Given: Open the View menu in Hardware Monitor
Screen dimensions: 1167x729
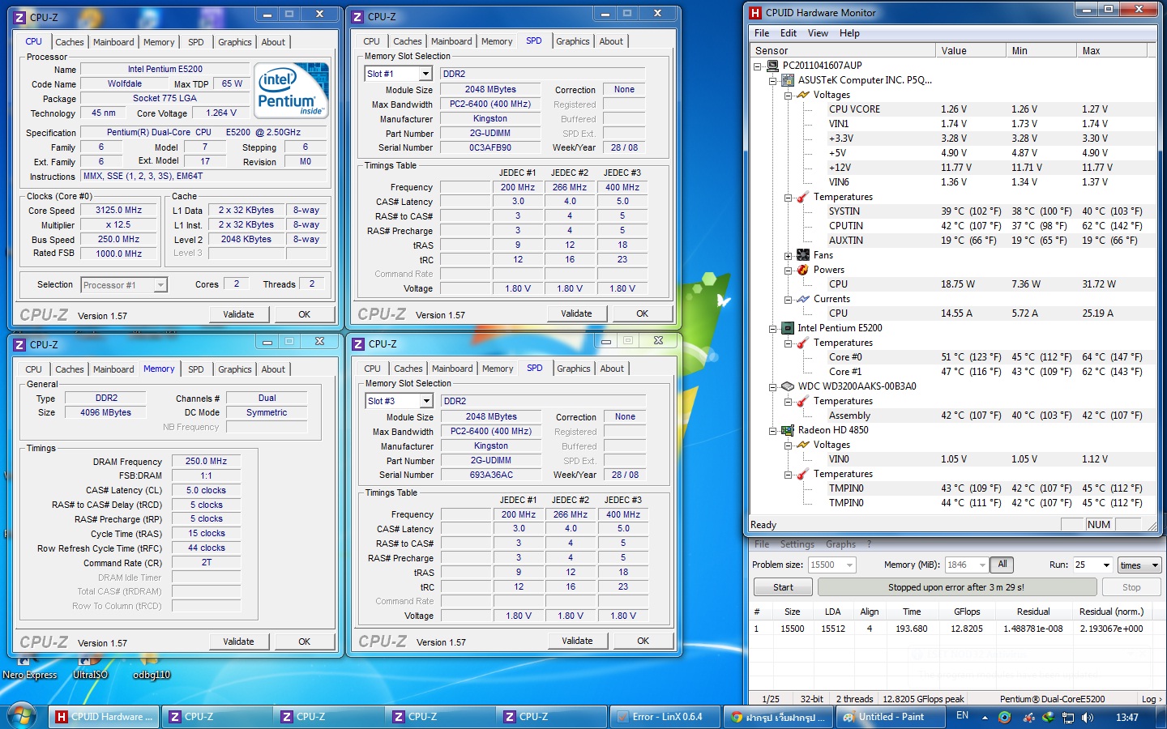Looking at the screenshot, I should click(x=818, y=33).
